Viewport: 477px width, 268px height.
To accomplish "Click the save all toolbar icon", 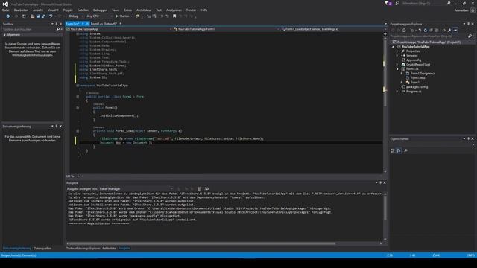I will point(43,16).
